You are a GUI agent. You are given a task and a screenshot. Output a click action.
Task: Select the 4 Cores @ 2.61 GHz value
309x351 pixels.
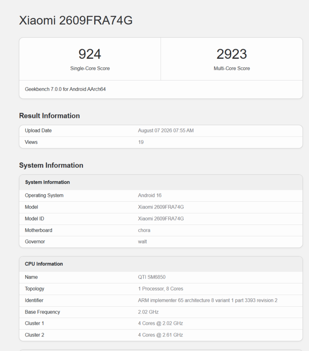(x=161, y=335)
